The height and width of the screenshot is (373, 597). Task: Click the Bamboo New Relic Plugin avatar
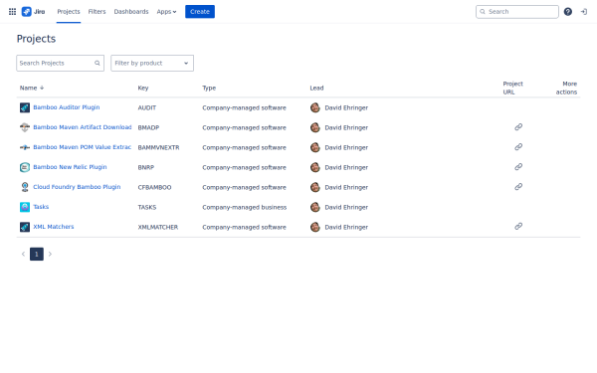pos(25,167)
